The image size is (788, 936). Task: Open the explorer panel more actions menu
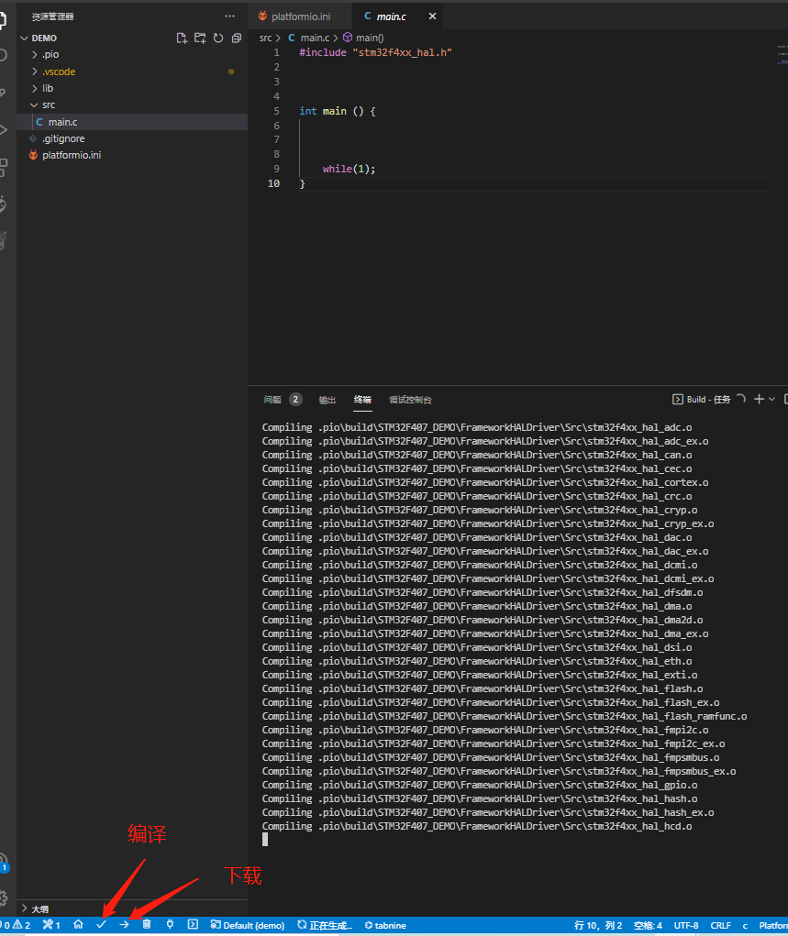click(x=229, y=17)
